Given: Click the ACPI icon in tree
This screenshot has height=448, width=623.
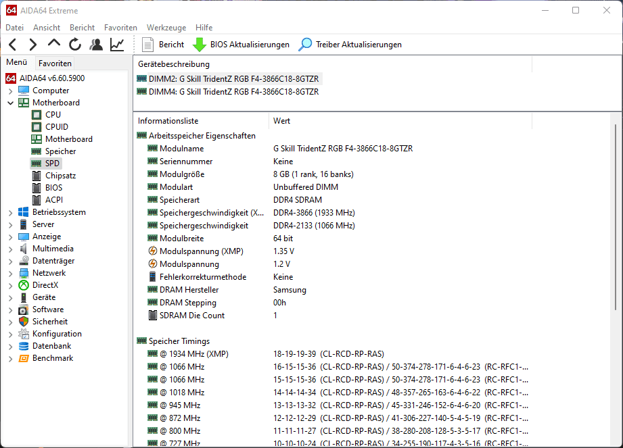Looking at the screenshot, I should (x=36, y=200).
